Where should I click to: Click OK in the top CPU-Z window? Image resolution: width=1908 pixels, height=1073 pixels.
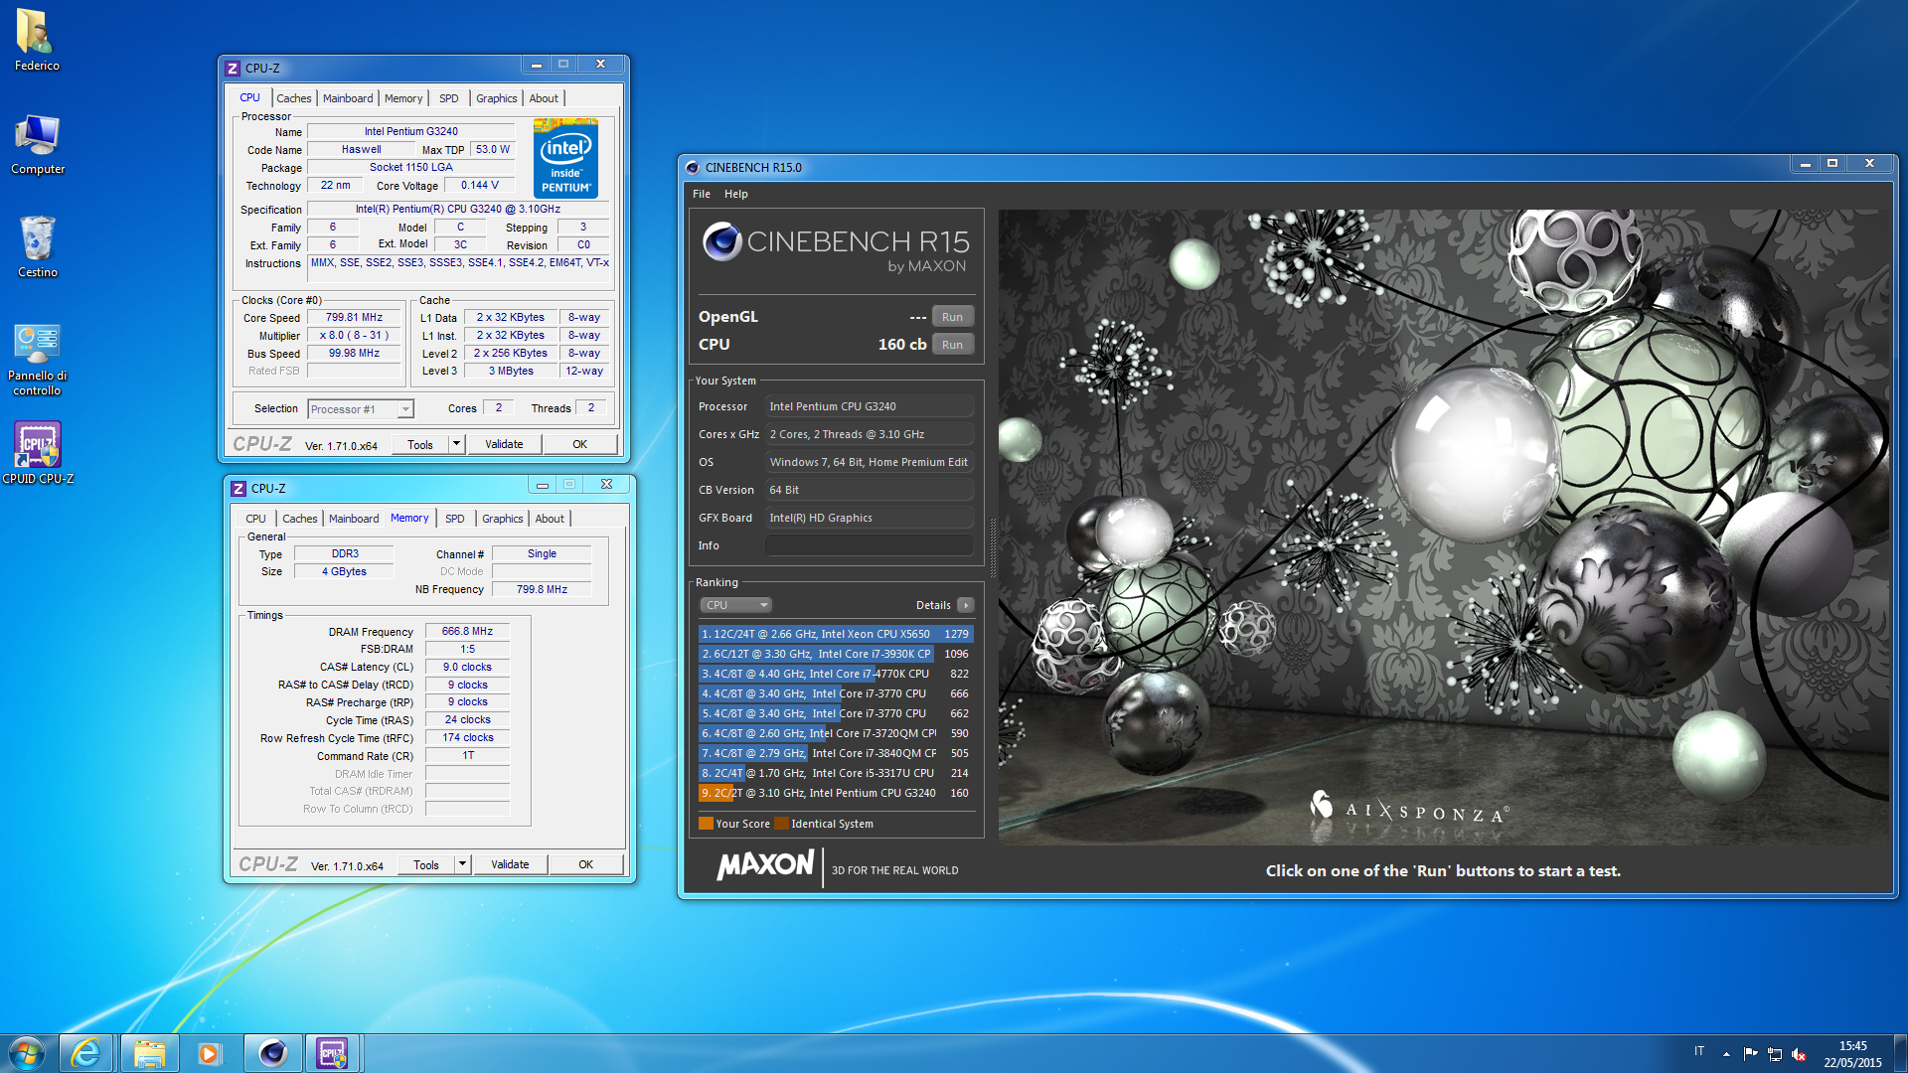pyautogui.click(x=579, y=444)
